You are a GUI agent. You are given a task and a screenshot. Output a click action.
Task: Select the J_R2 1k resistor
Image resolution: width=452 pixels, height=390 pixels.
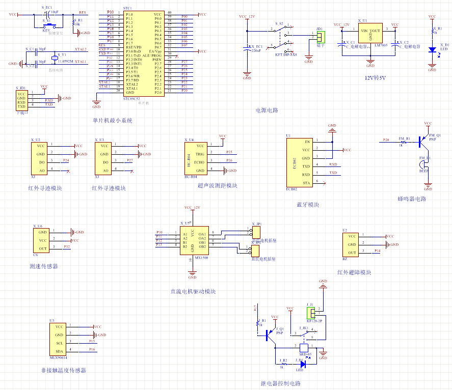pyautogui.click(x=283, y=365)
